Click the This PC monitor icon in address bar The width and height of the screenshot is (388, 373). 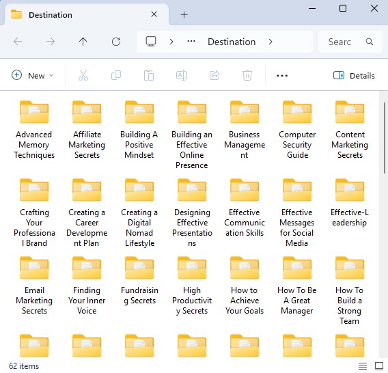pos(151,42)
